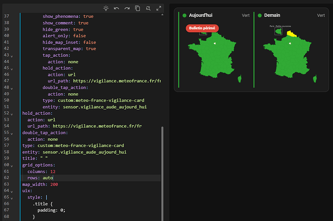Click the padding: 0; line
333x221 pixels.
[x=51, y=210]
